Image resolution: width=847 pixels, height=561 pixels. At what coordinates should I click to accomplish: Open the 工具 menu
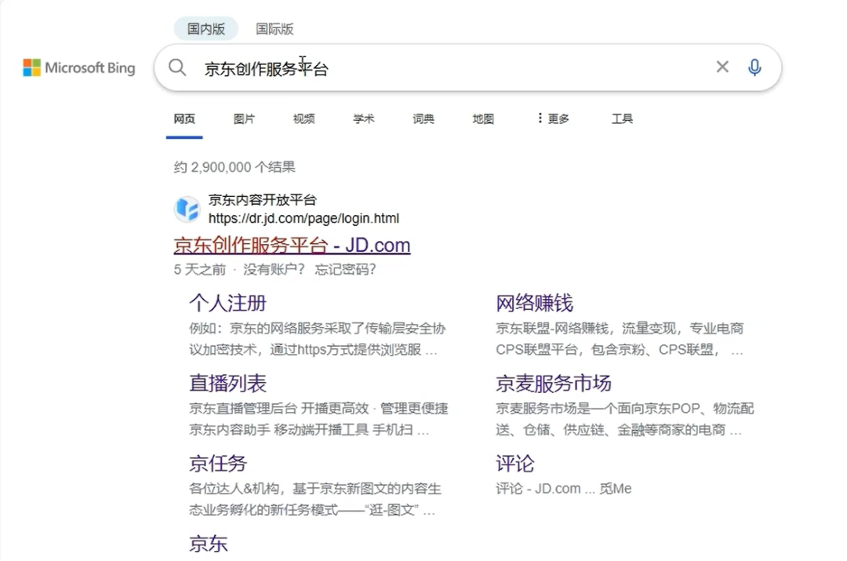pos(622,118)
